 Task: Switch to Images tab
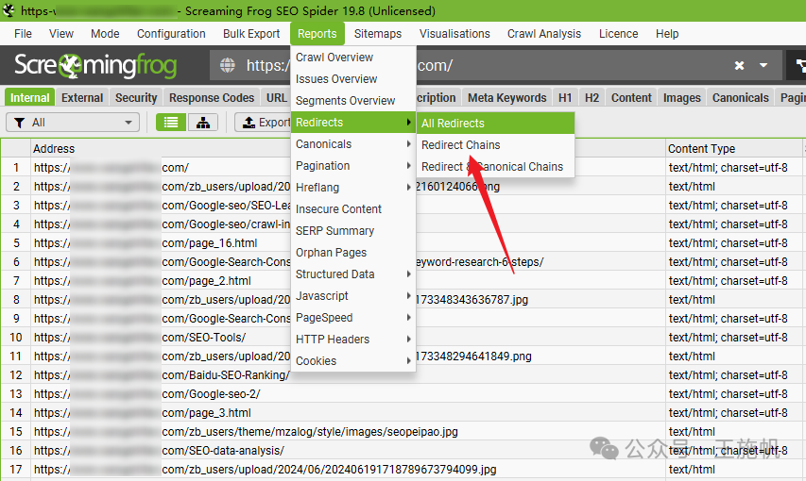coord(681,97)
